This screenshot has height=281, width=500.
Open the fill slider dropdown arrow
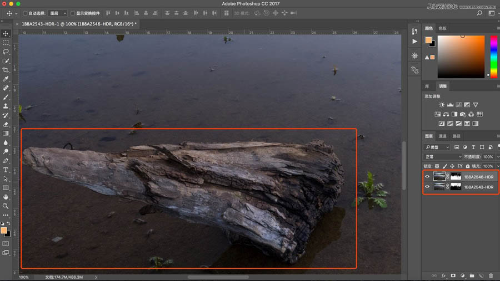pos(497,166)
